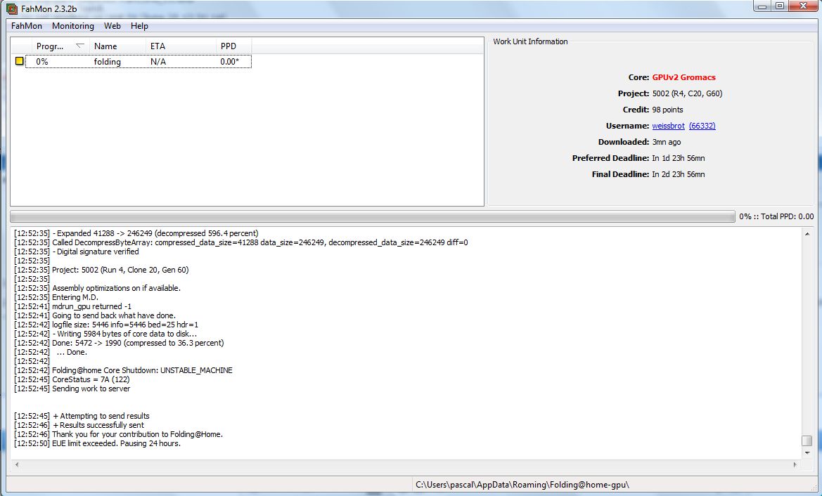Screen dimensions: 822x496
Task: Click the 'Entering M.D.' log line
Action: [x=56, y=297]
